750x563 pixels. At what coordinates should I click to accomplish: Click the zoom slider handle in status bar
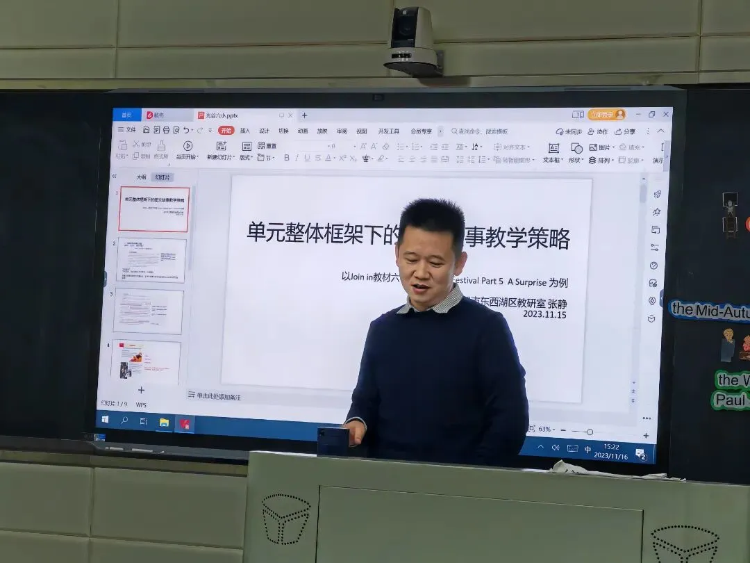click(590, 432)
